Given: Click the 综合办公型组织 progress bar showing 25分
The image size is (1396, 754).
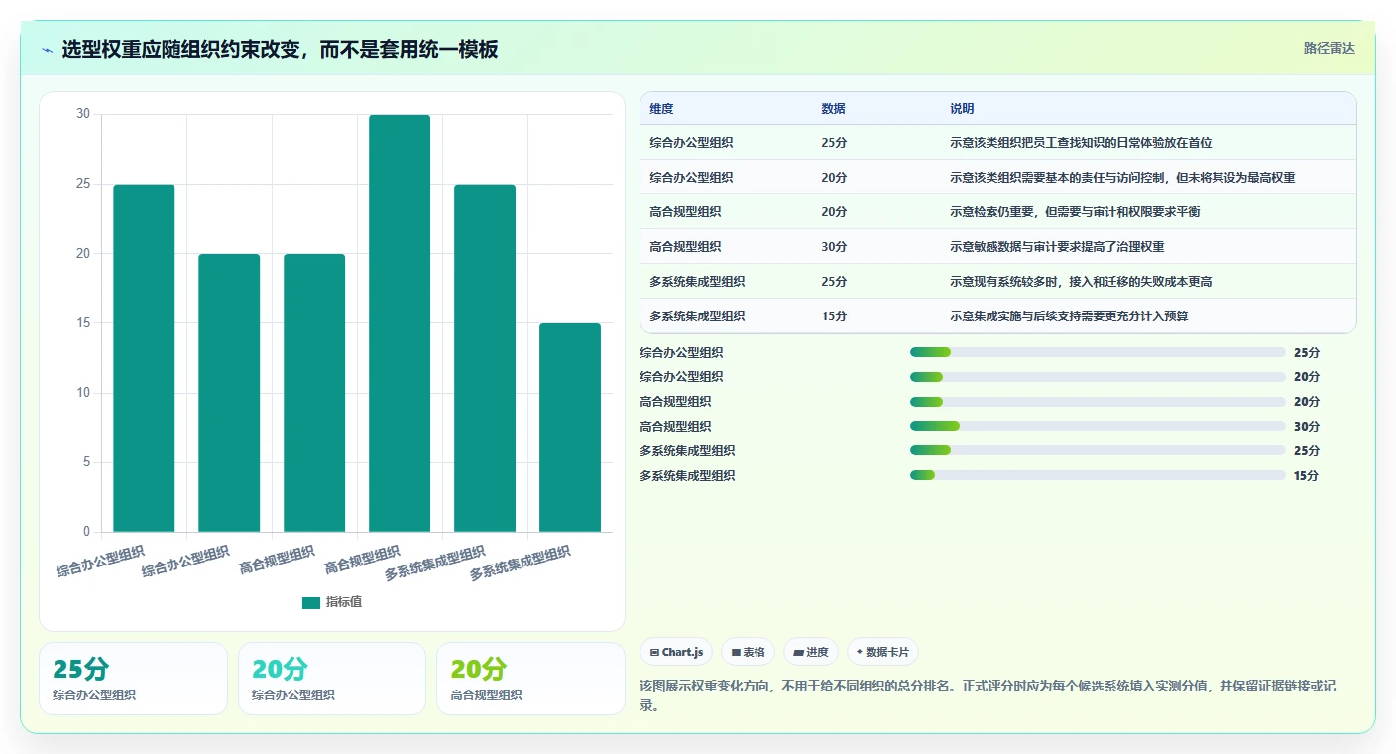Looking at the screenshot, I should (1098, 352).
